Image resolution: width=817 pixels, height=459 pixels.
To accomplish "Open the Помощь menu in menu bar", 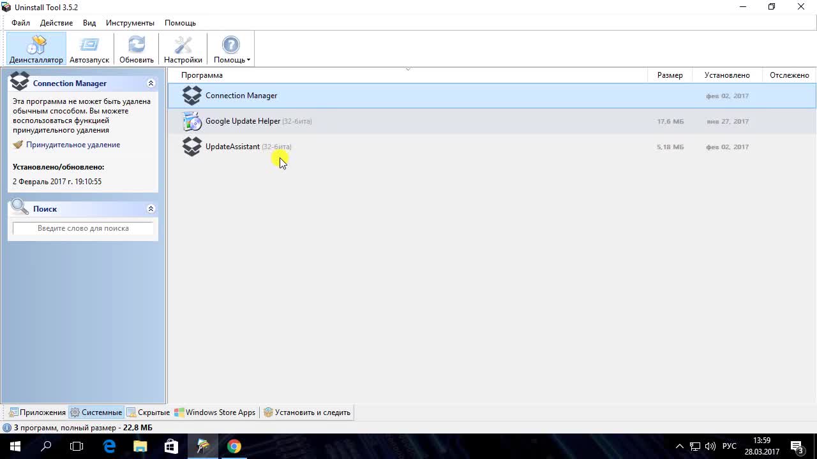I will pyautogui.click(x=180, y=22).
